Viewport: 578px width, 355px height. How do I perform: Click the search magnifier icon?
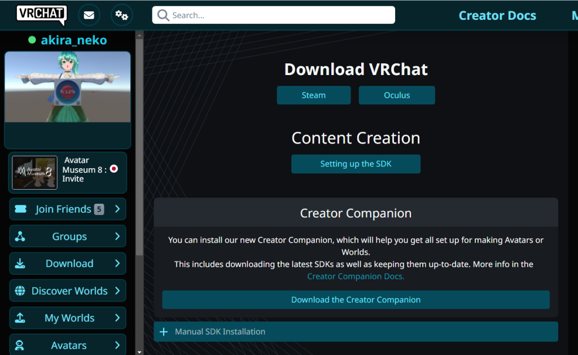[x=163, y=15]
